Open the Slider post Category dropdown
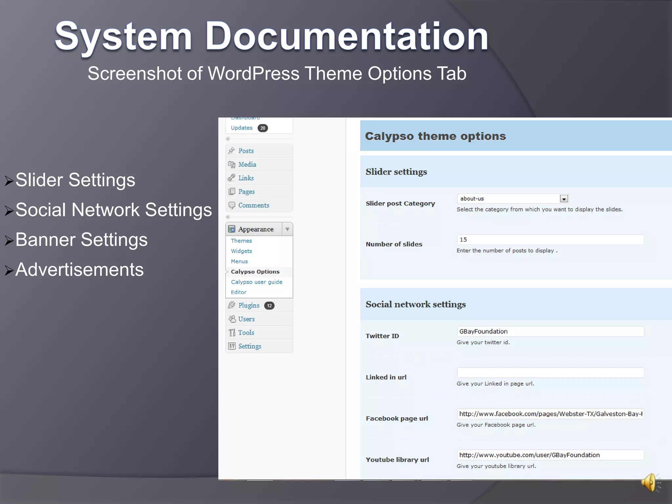This screenshot has width=672, height=504. click(513, 199)
